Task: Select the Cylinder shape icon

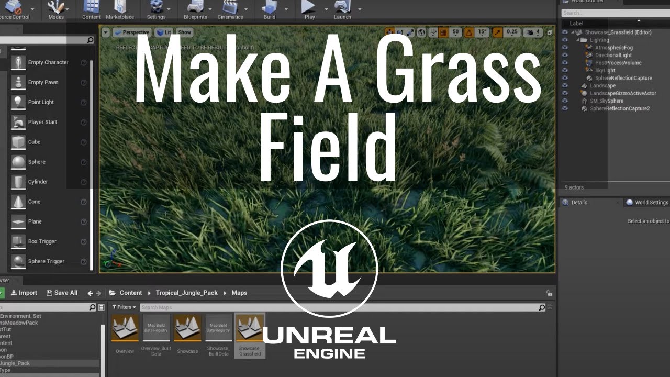Action: coord(18,182)
